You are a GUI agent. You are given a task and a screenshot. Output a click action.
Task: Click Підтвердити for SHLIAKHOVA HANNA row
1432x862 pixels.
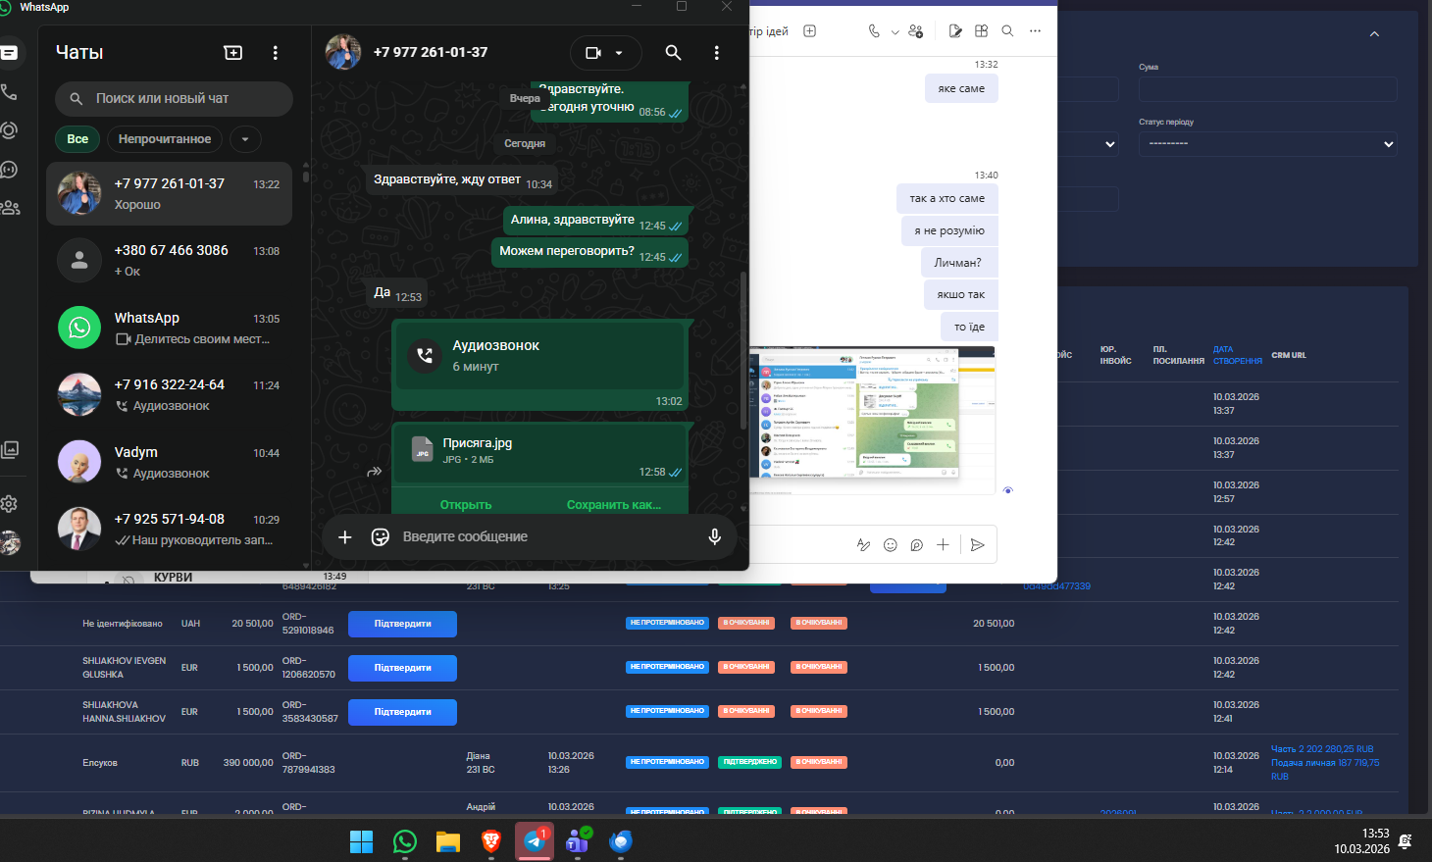coord(402,712)
